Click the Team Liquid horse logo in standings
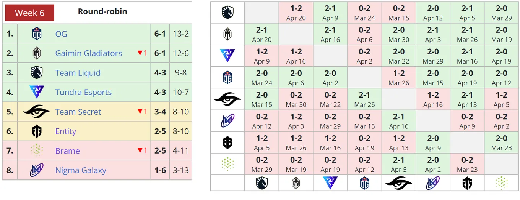 [x=37, y=73]
